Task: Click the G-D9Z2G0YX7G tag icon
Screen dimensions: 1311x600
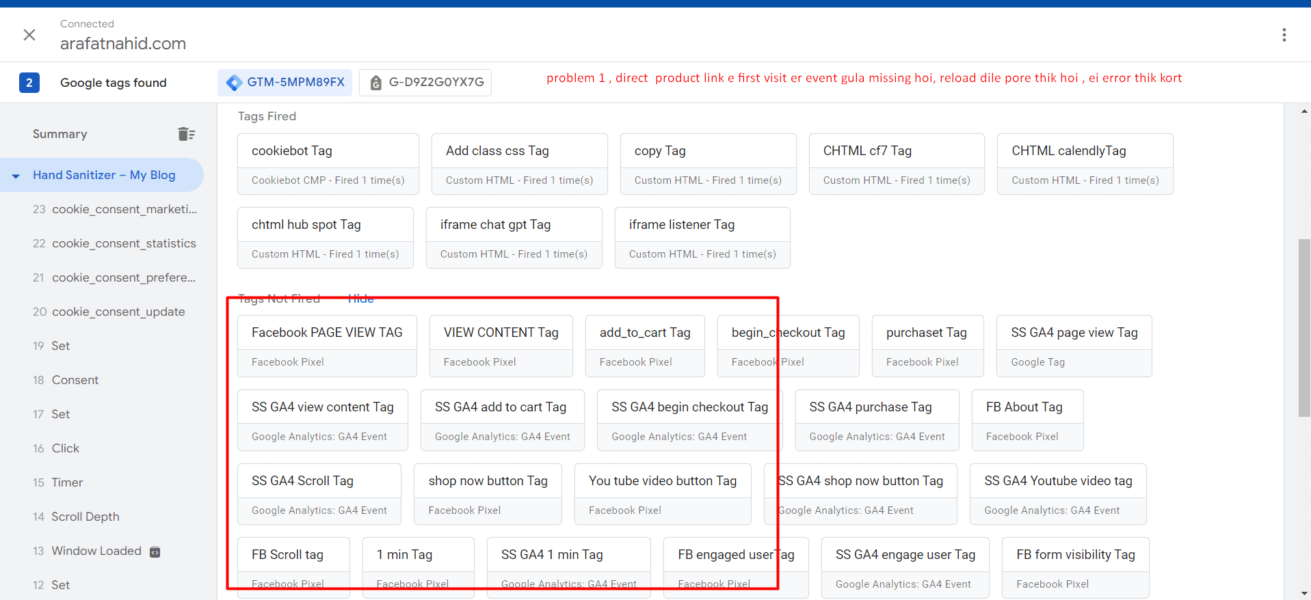Action: 376,83
